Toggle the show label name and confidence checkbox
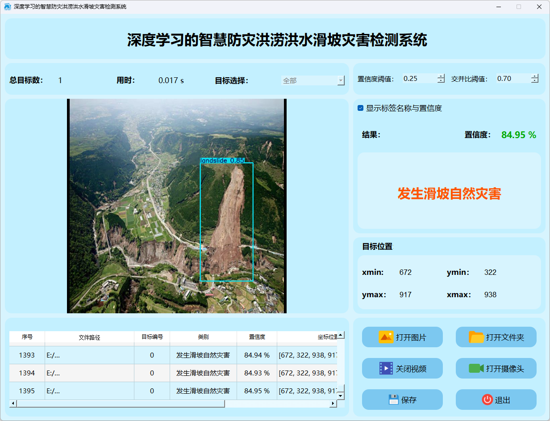This screenshot has width=550, height=421. click(x=361, y=108)
